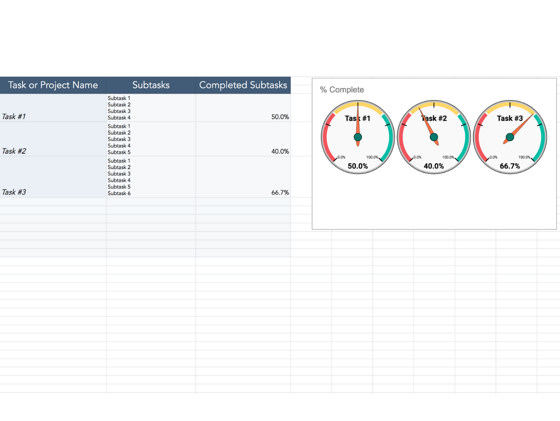Select the Task #1 gauge chart

pos(358,137)
